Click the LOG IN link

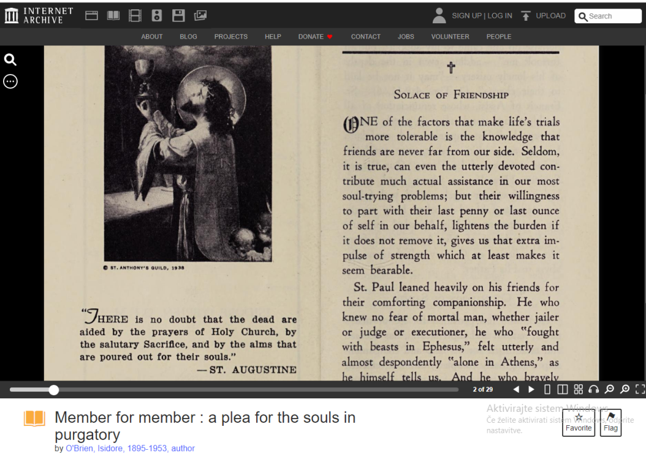(x=500, y=16)
